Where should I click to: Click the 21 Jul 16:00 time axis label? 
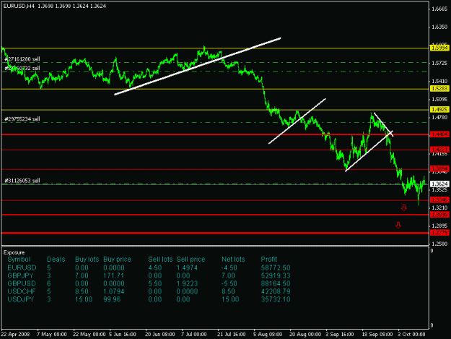pyautogui.click(x=232, y=334)
